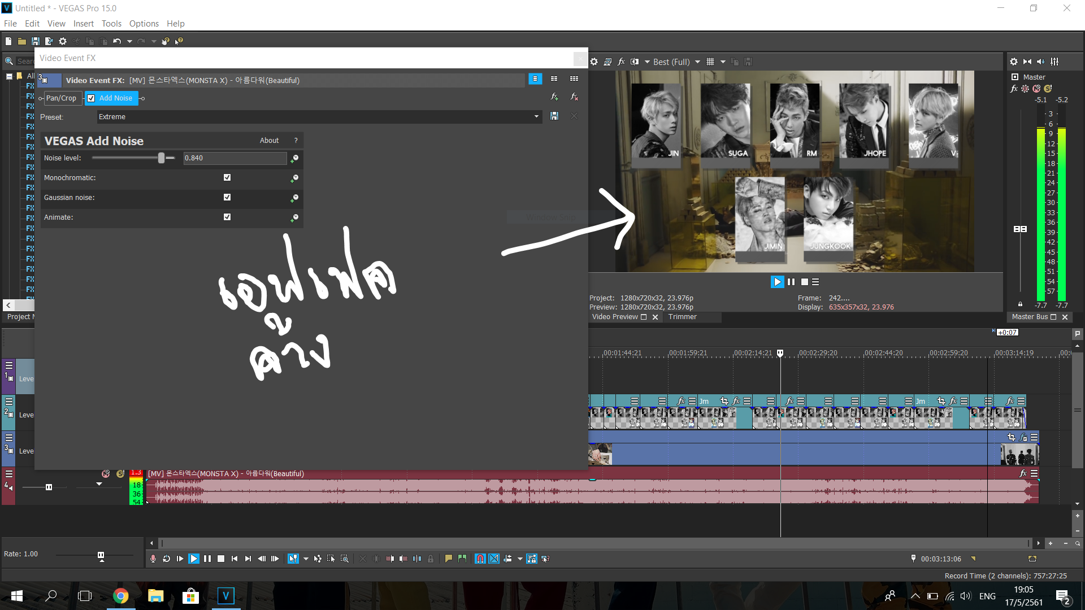Open the overlays grid dropdown arrow
This screenshot has height=610, width=1085.
coord(723,62)
